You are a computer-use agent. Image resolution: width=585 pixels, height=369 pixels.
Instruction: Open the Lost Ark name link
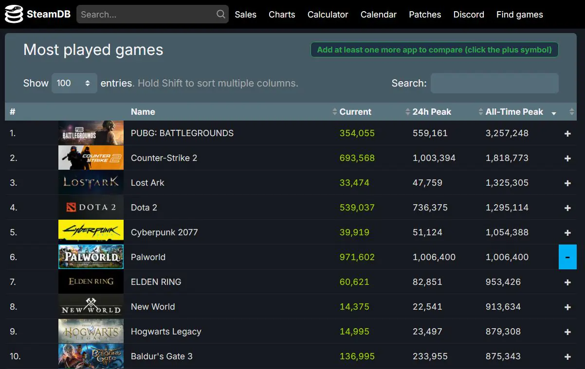coord(147,183)
